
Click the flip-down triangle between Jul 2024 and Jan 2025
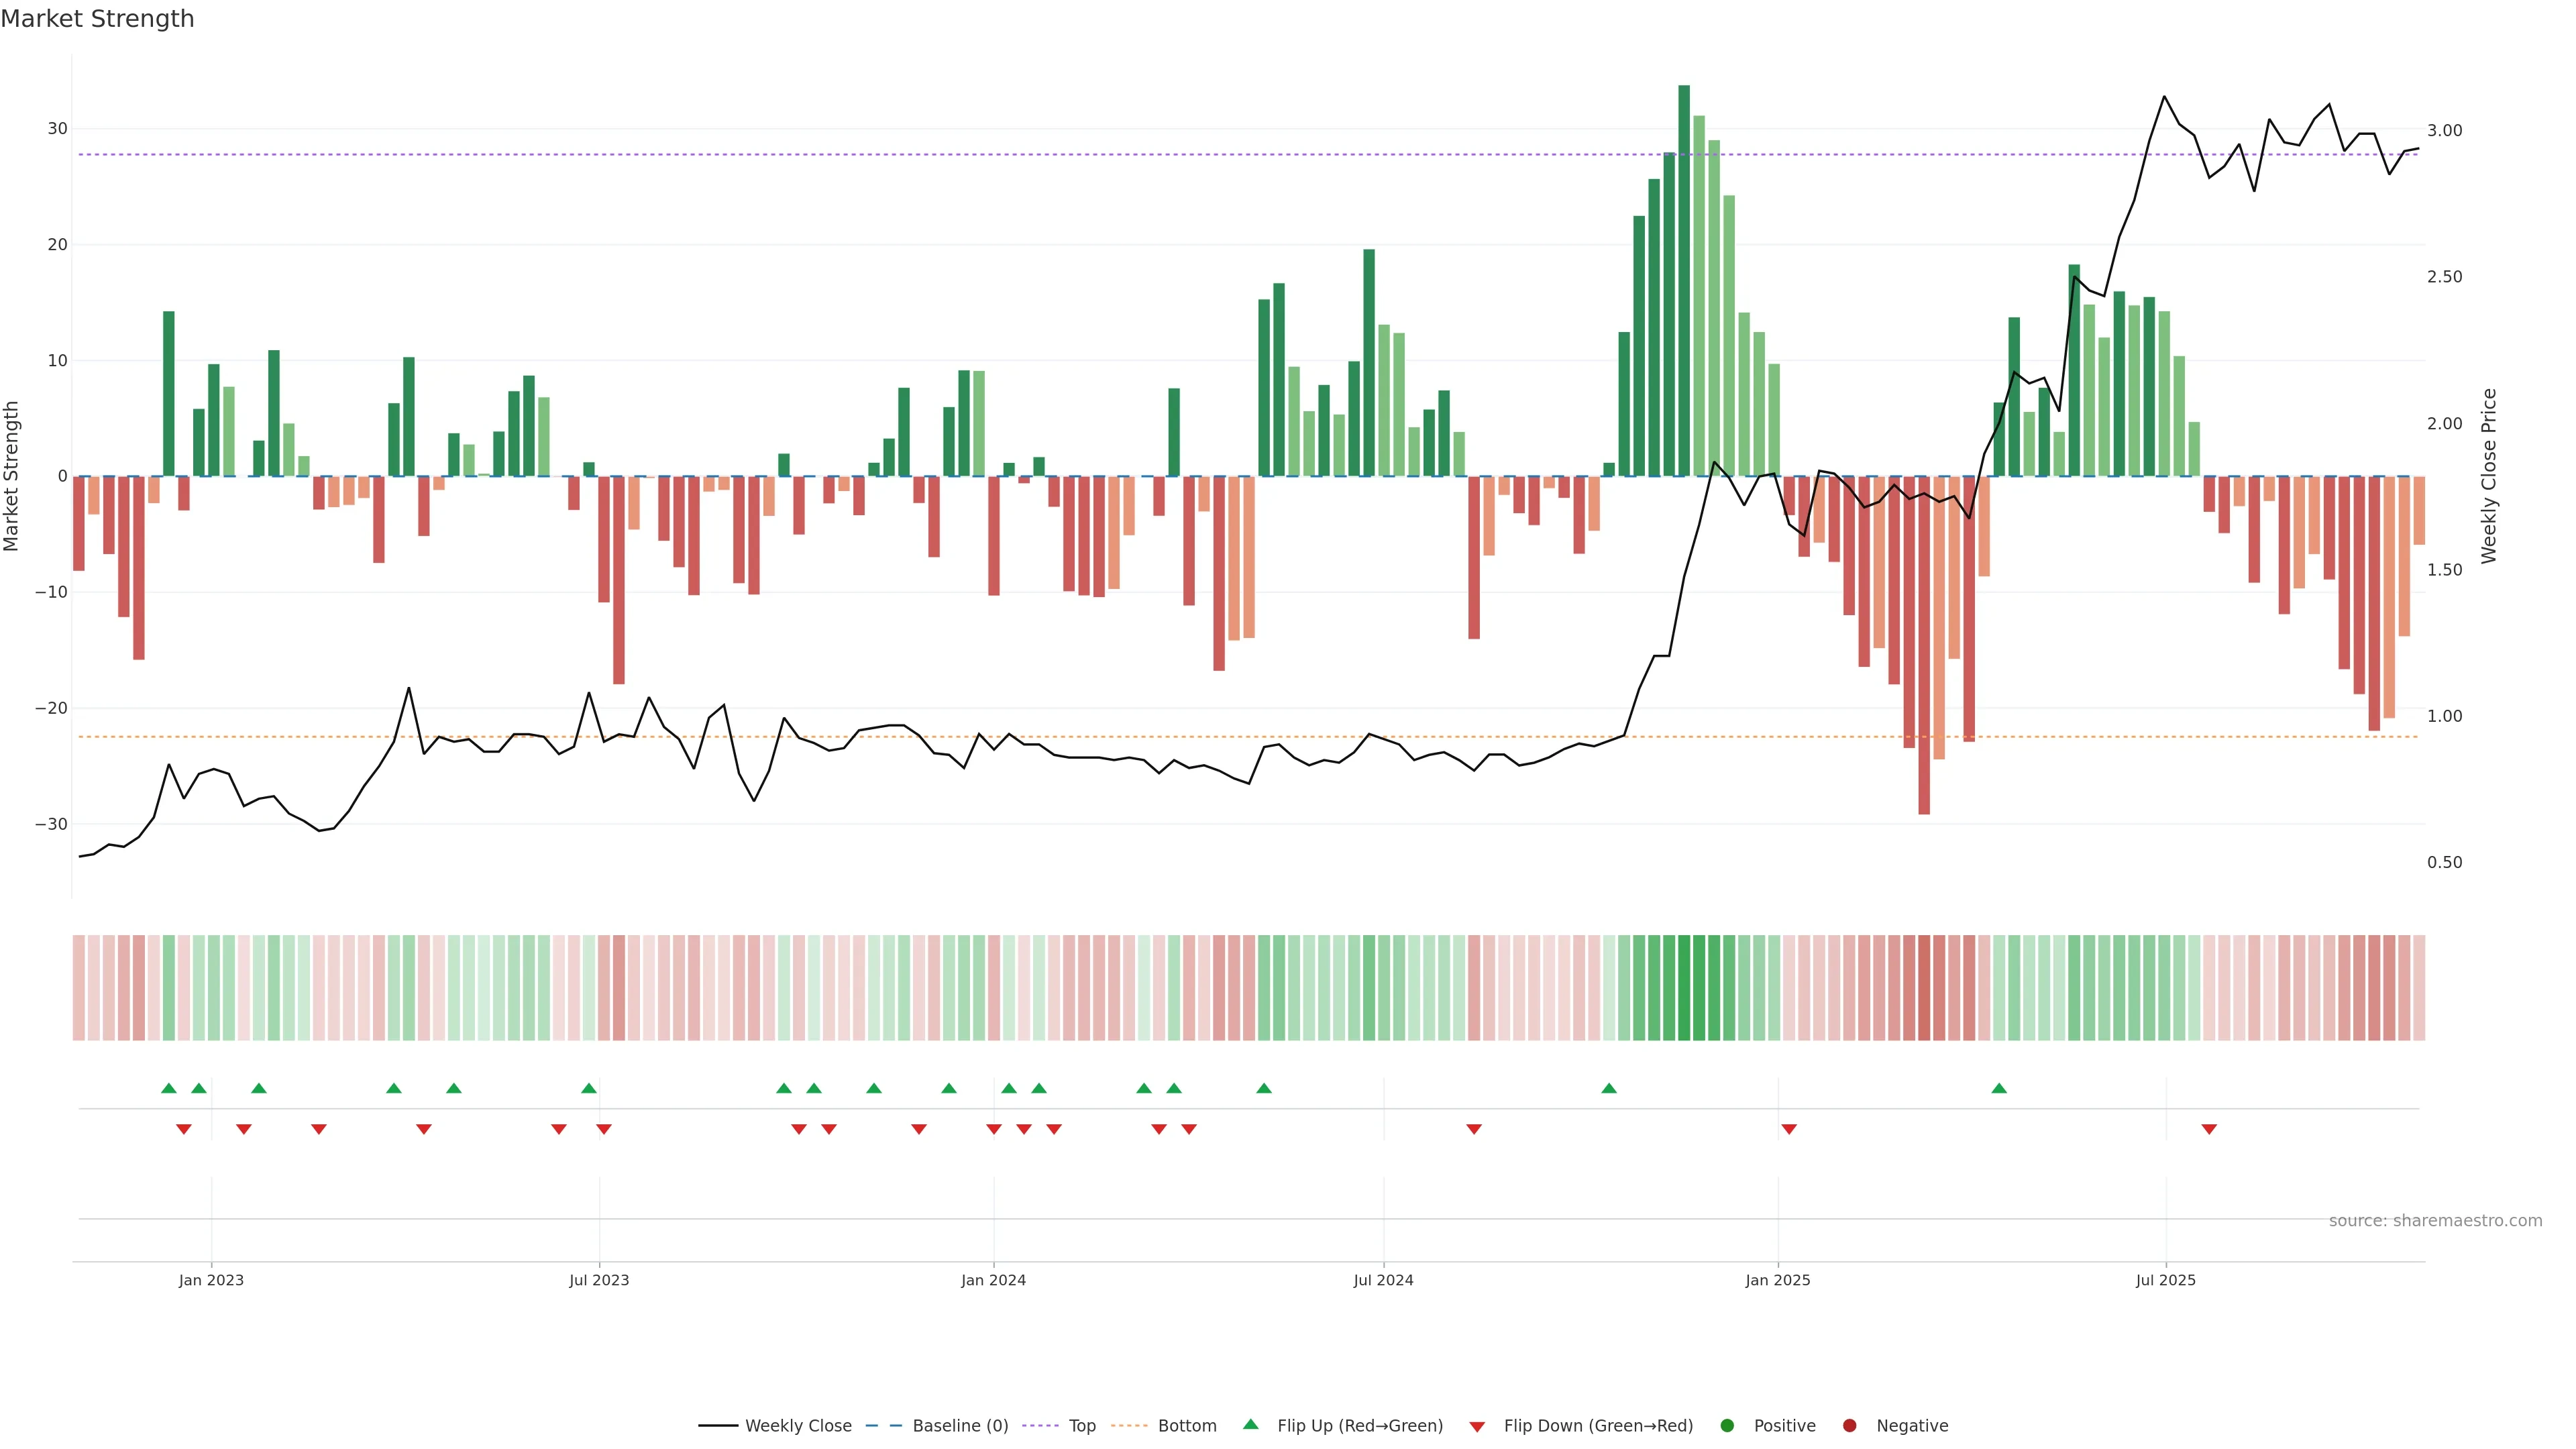(x=1474, y=1129)
